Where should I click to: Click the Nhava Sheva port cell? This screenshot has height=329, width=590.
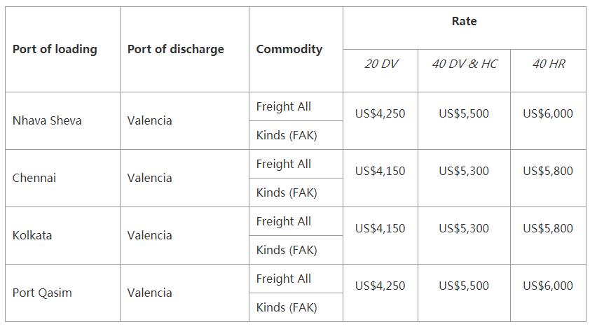(x=47, y=120)
